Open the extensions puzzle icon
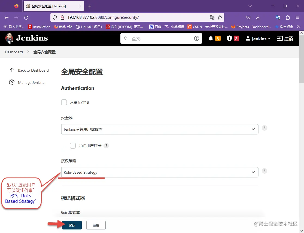This screenshot has width=304, height=233. [x=288, y=17]
